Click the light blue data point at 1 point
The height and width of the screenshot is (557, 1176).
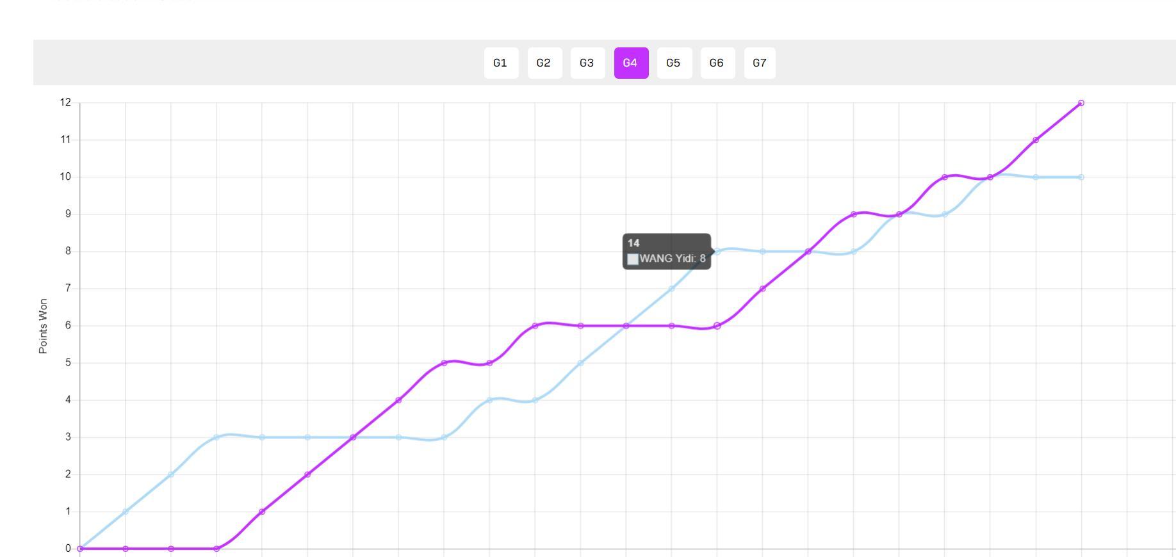click(125, 512)
